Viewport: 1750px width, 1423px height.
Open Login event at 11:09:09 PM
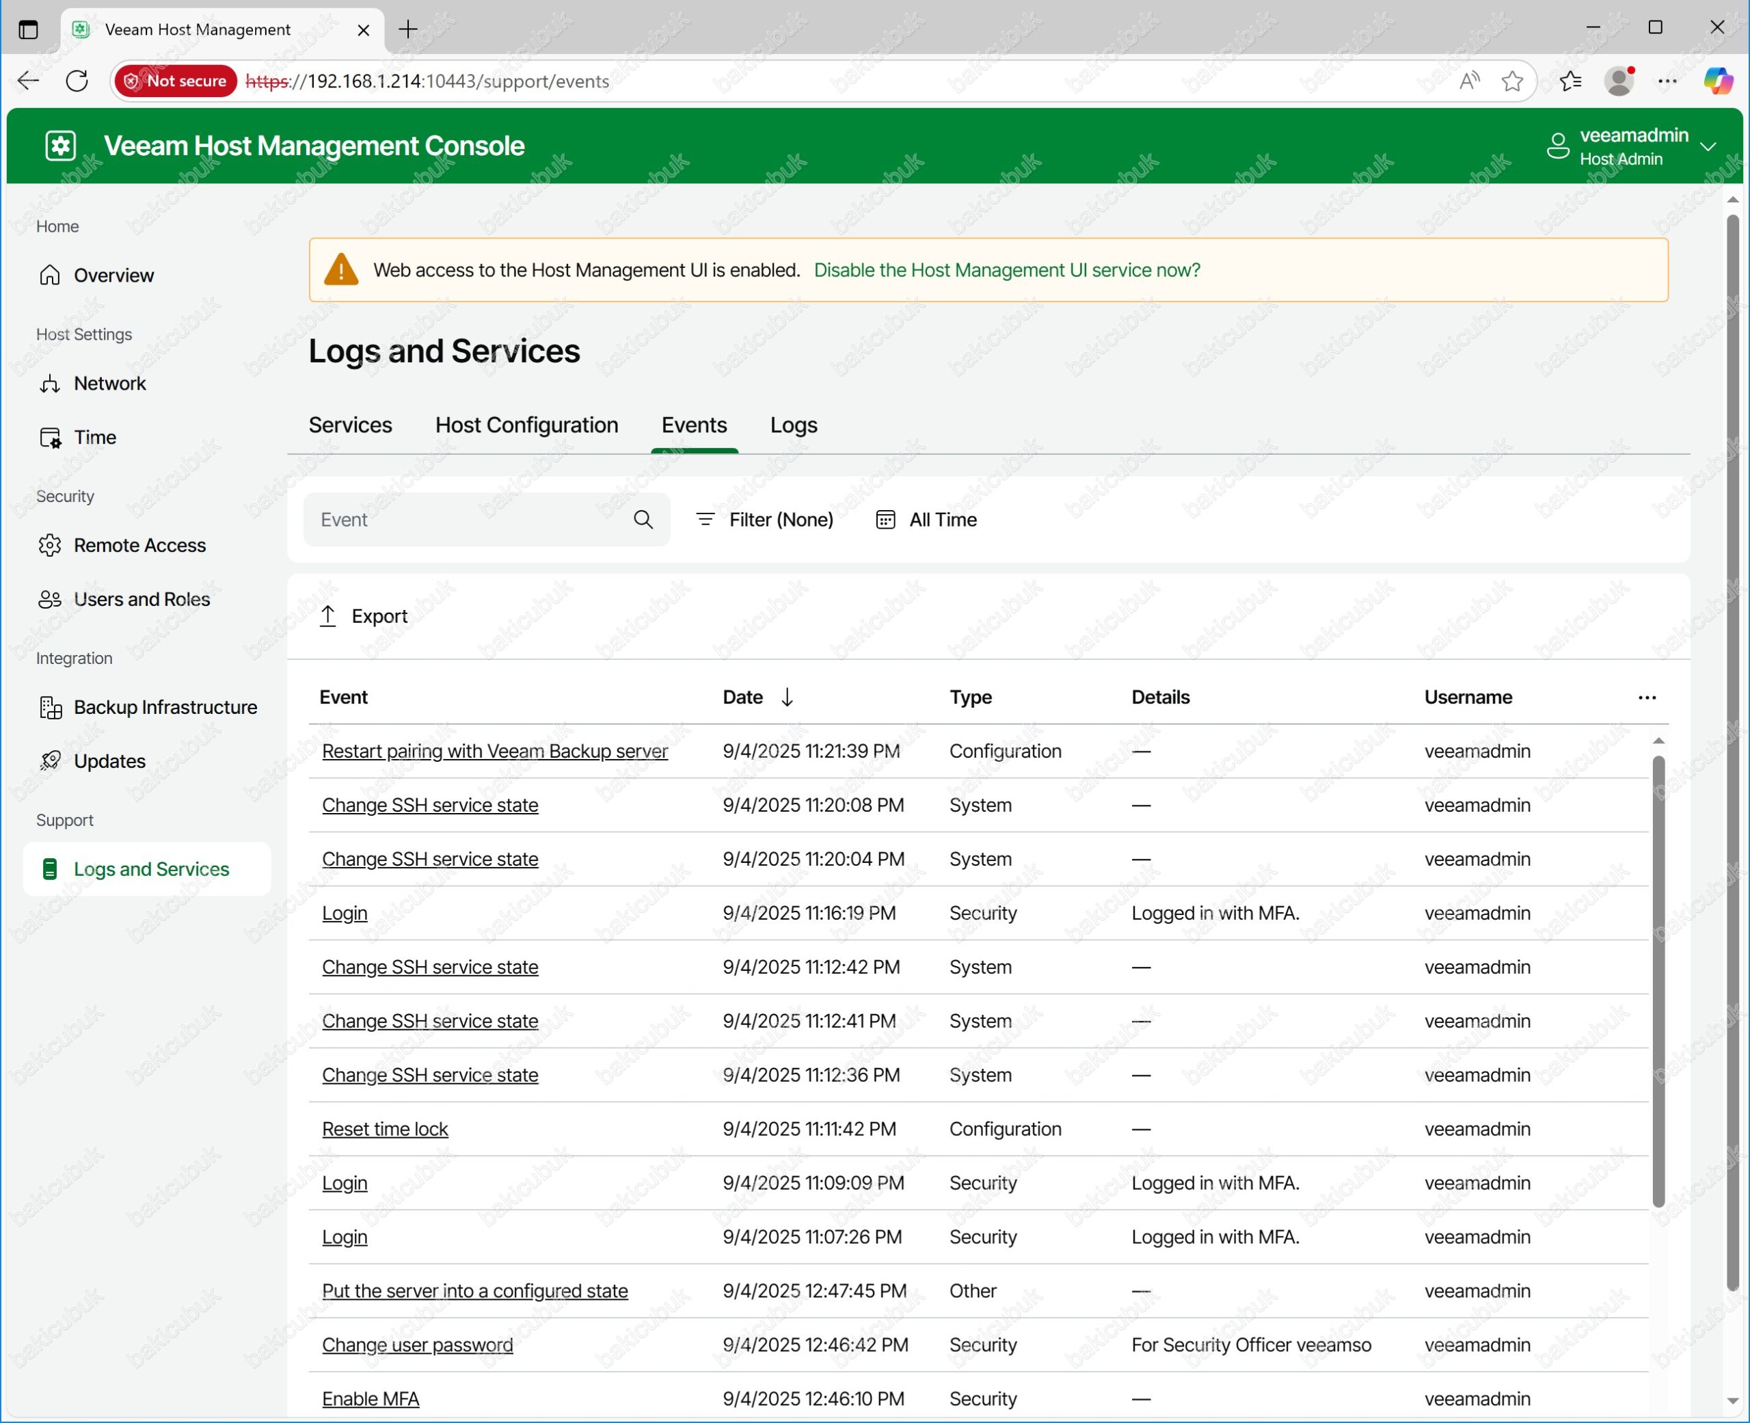(x=344, y=1183)
